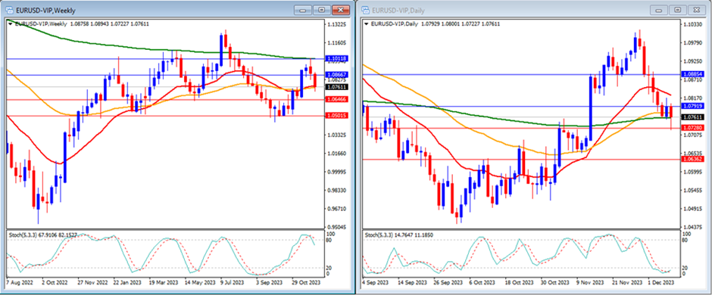Screen dimensions: 712x295
Task: Click the Weekly Stoch(5,3,3) 67.9106 indicator label
Action: (42, 234)
